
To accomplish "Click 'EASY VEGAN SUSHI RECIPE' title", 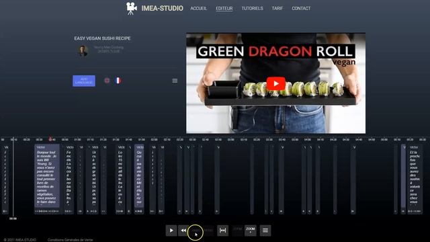I will click(x=102, y=38).
